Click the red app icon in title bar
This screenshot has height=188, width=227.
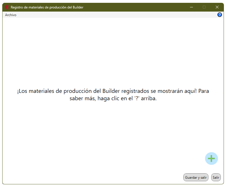tap(7, 7)
